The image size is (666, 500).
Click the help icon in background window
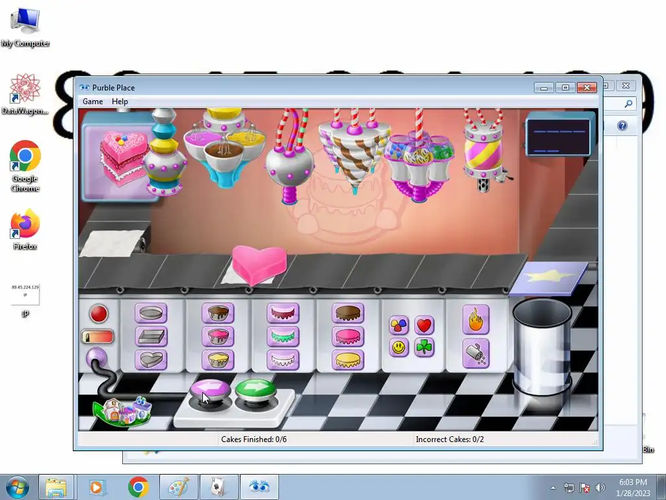pos(622,126)
